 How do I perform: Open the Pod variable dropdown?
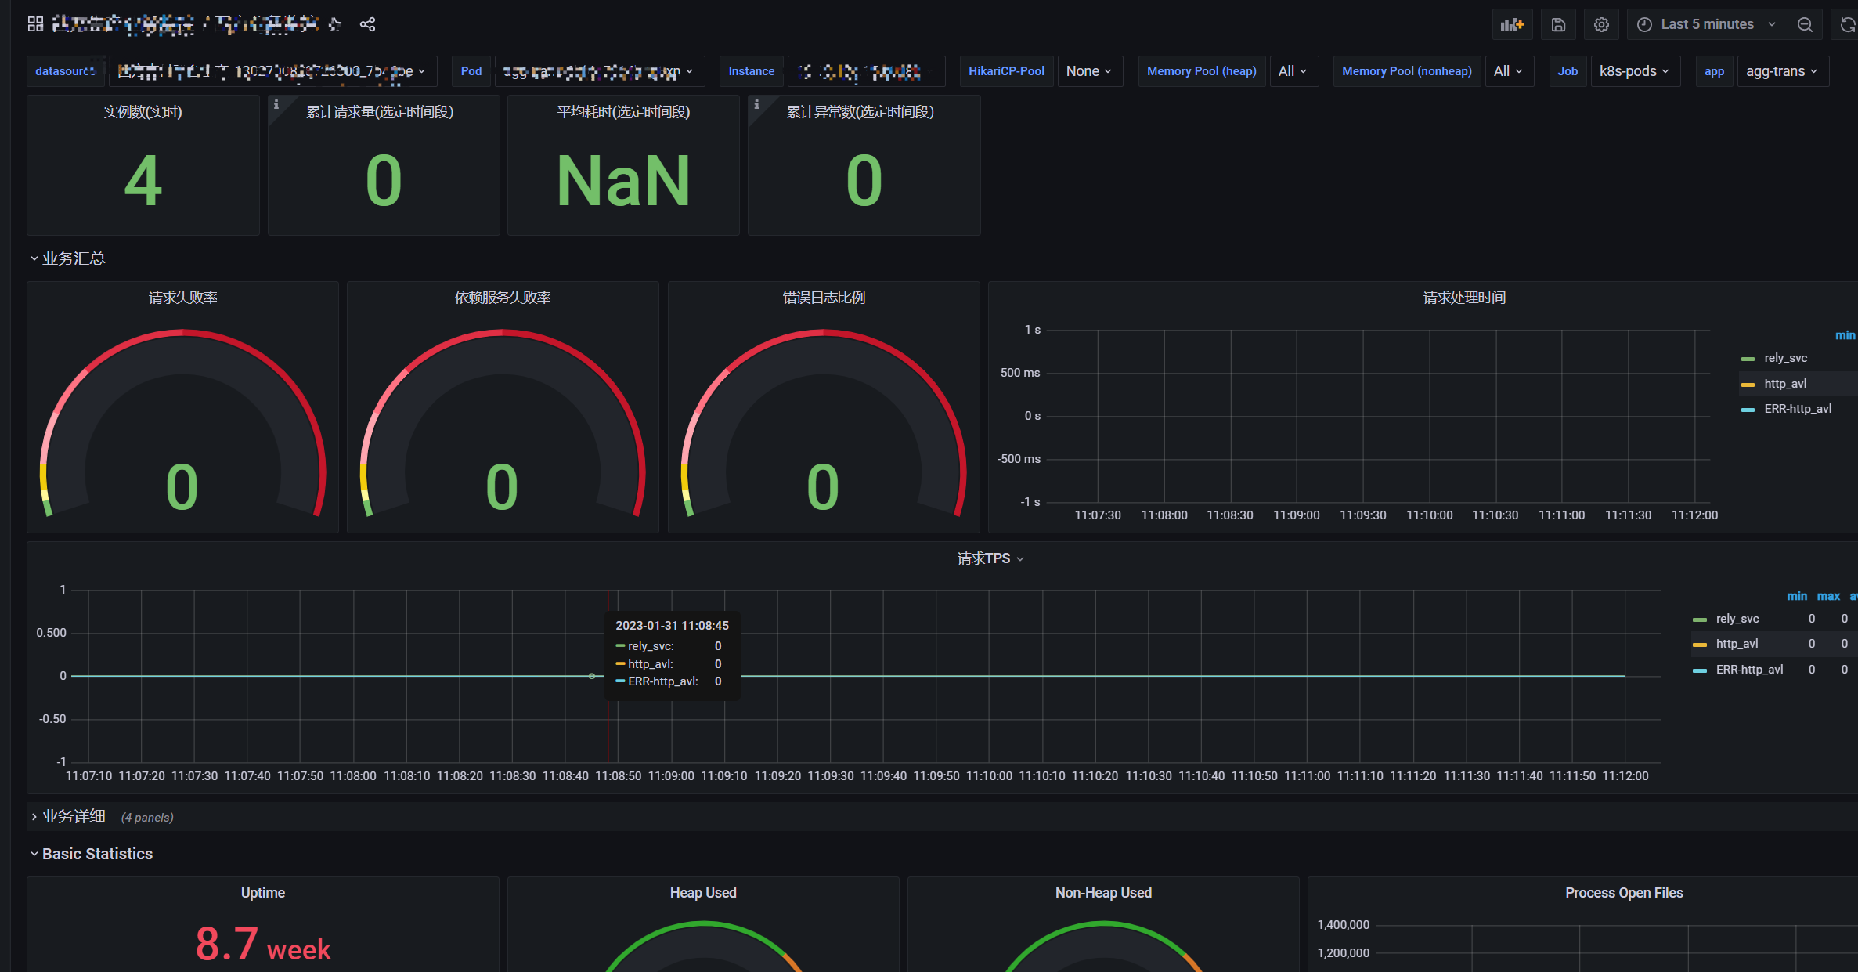(600, 71)
